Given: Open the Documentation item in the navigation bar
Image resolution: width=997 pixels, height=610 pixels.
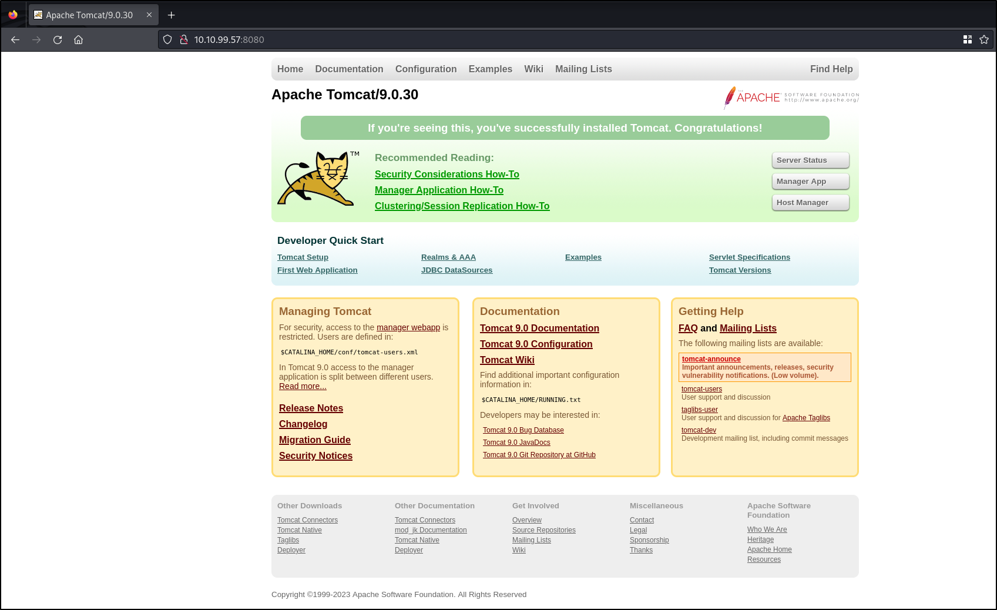Looking at the screenshot, I should pyautogui.click(x=349, y=69).
